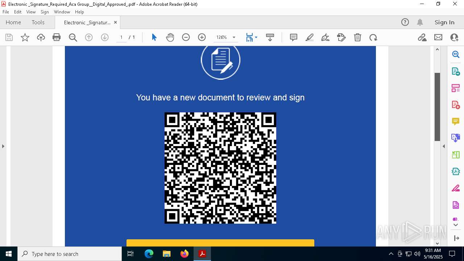Open the search-and-zoom tool in right pane

click(456, 54)
